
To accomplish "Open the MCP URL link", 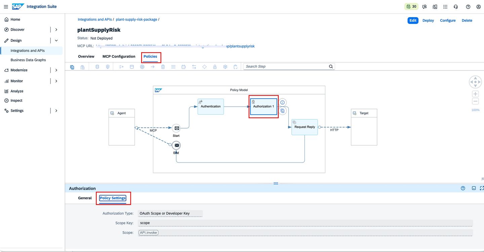I will click(x=175, y=46).
